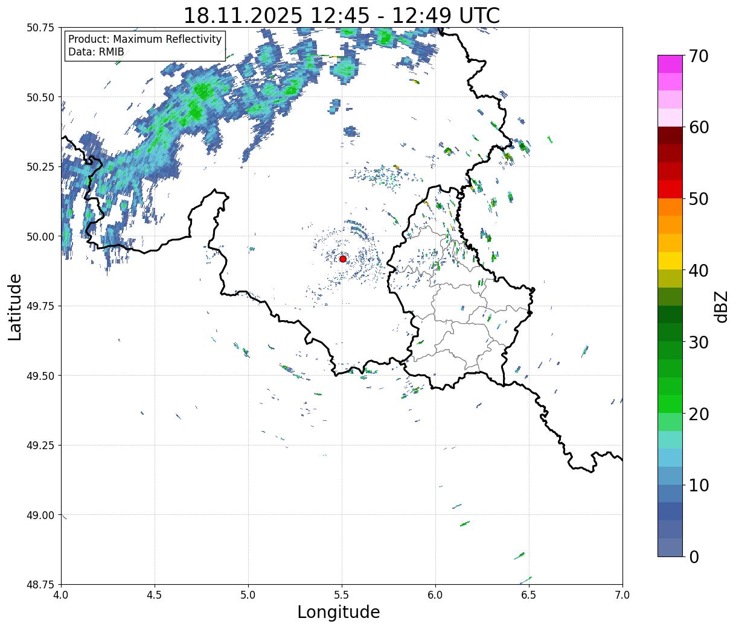This screenshot has width=736, height=627.
Task: Click the longitude tick label 6.0
Action: pyautogui.click(x=435, y=595)
